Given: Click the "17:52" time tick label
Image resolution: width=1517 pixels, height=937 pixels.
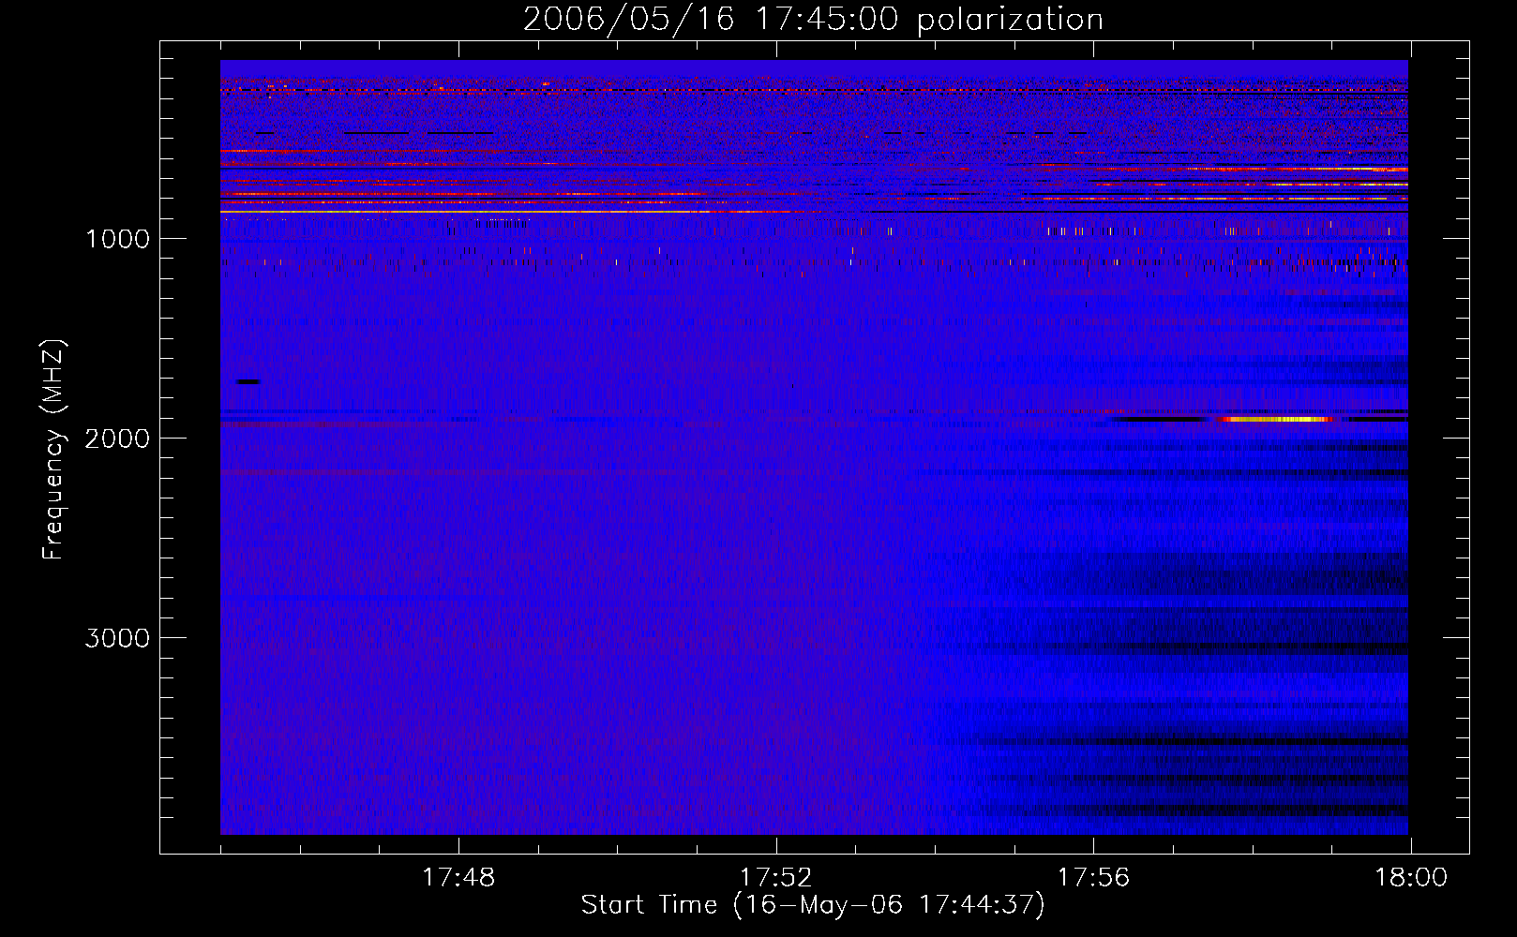Looking at the screenshot, I should click(x=775, y=878).
